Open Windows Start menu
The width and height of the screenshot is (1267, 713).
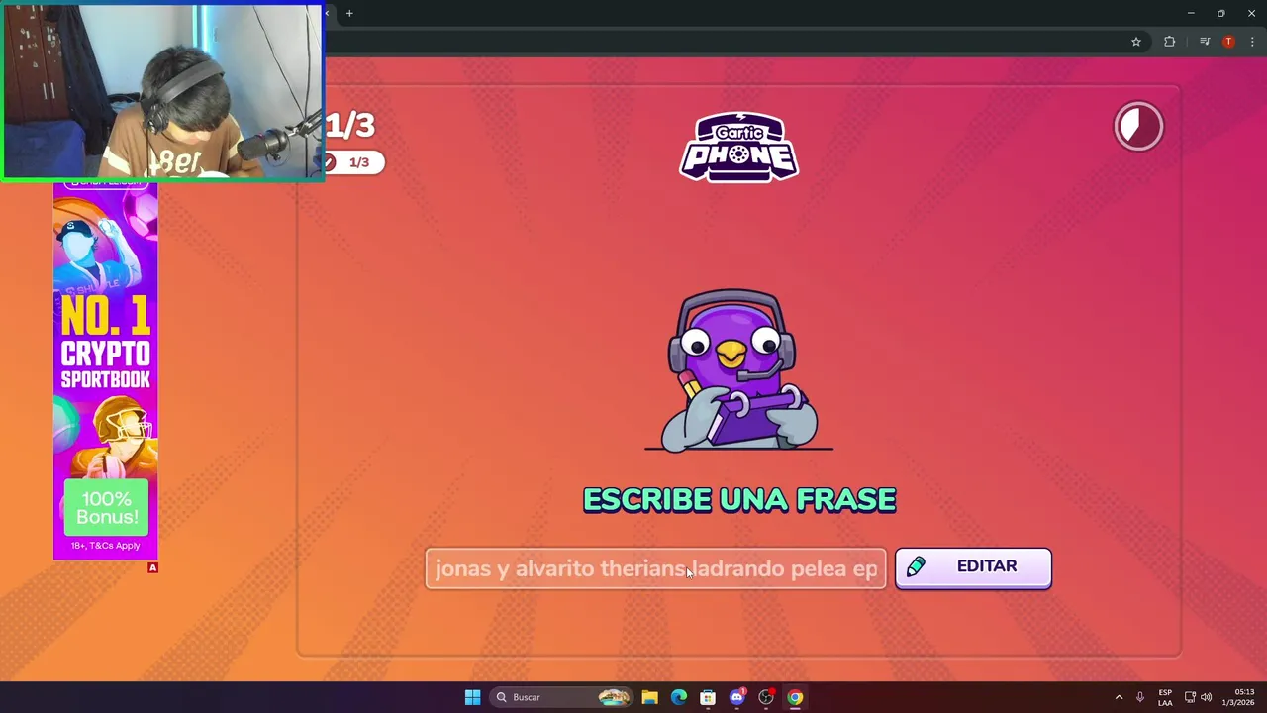coord(472,697)
